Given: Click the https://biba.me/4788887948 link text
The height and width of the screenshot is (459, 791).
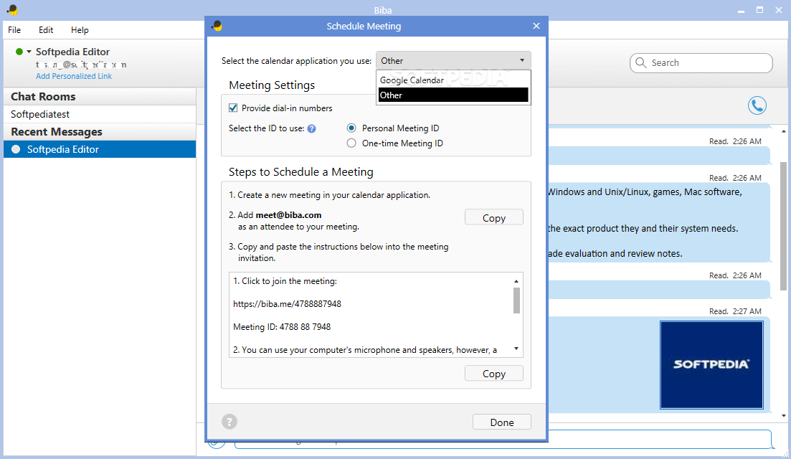Looking at the screenshot, I should tap(287, 304).
